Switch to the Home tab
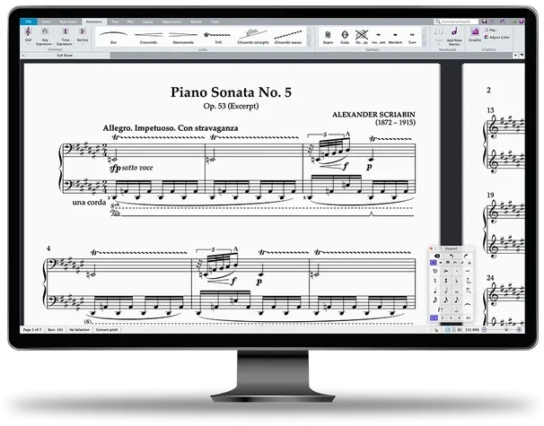 (46, 22)
